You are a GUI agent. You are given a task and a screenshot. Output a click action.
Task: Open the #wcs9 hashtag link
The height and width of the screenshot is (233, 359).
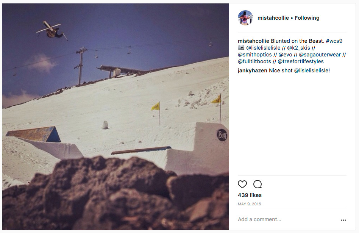click(334, 41)
